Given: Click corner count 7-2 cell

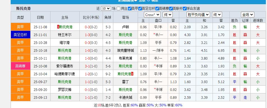Looking at the screenshot, I should coord(108,97).
